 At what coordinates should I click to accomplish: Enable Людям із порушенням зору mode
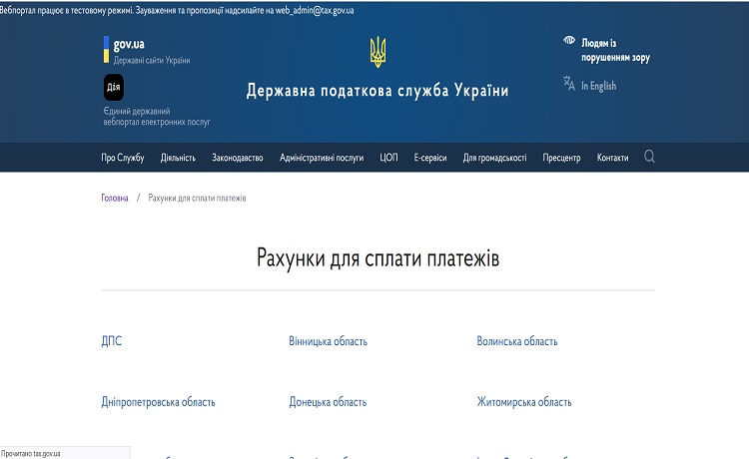click(615, 50)
